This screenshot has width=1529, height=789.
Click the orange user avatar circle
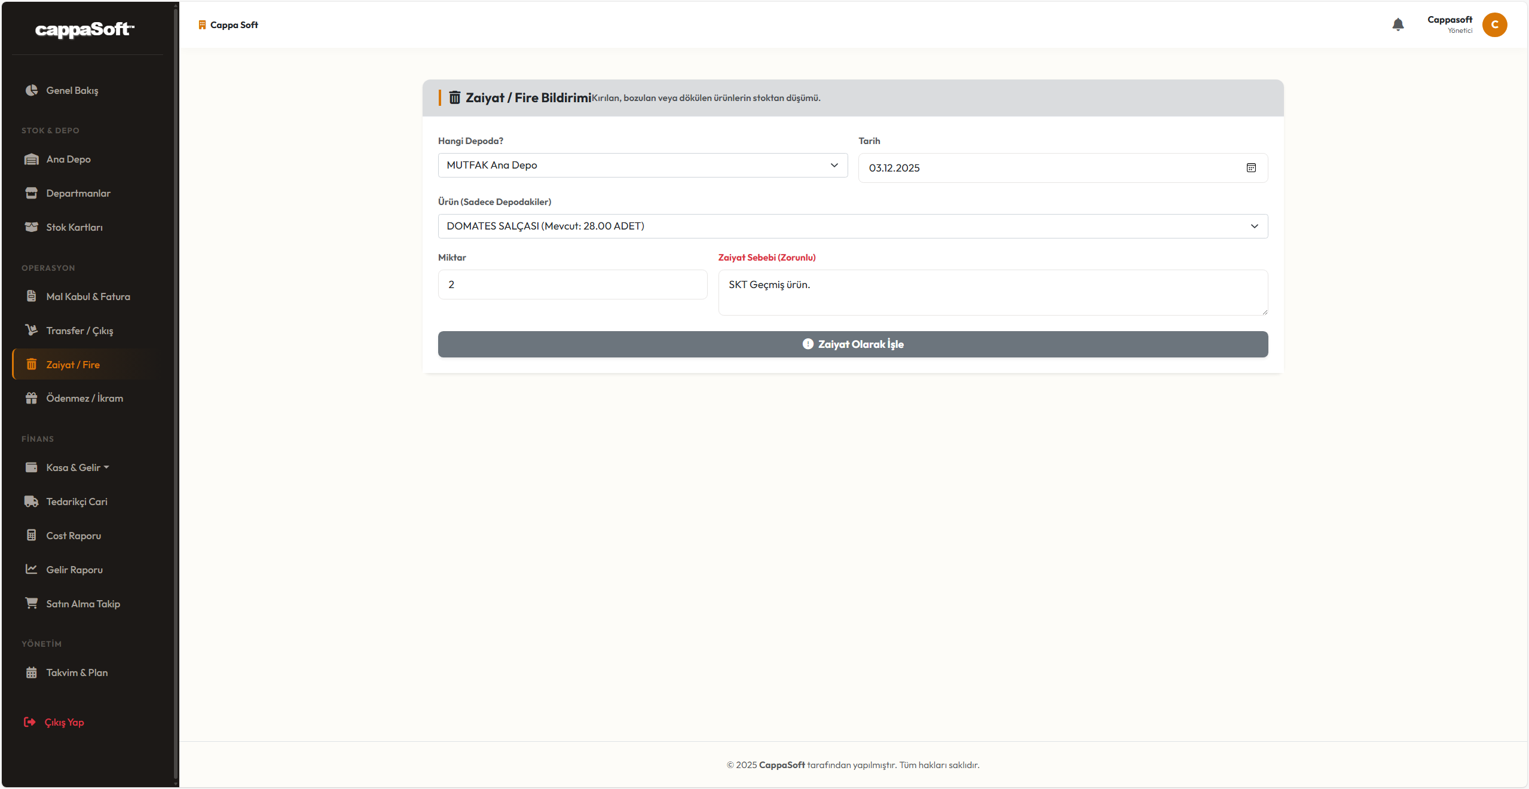pyautogui.click(x=1494, y=25)
